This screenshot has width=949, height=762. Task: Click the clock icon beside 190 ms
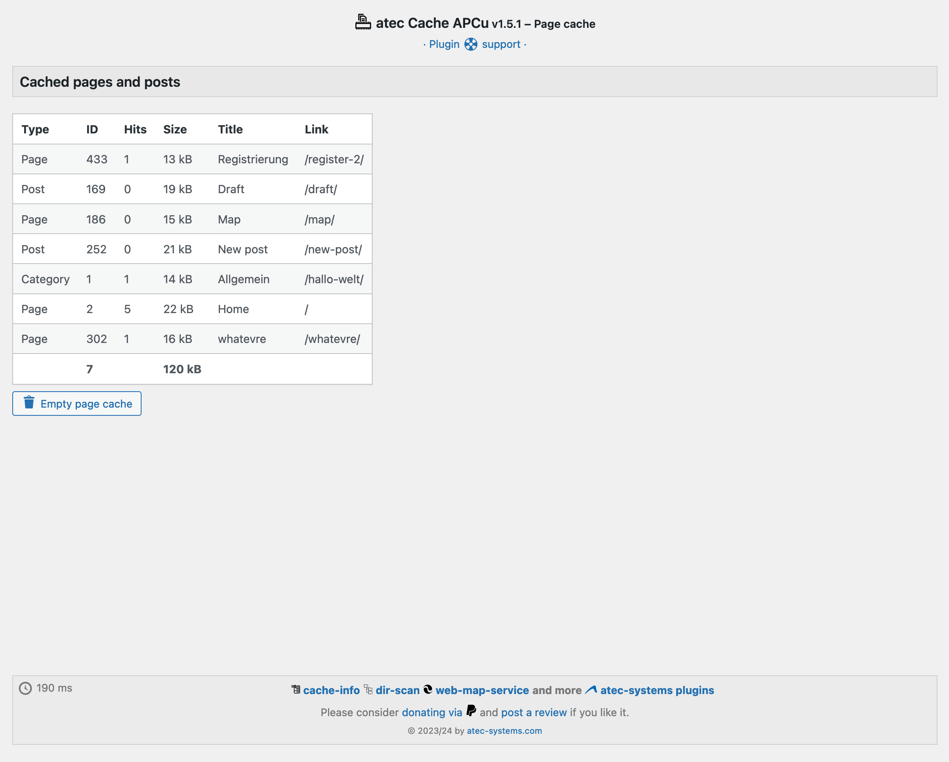click(25, 688)
